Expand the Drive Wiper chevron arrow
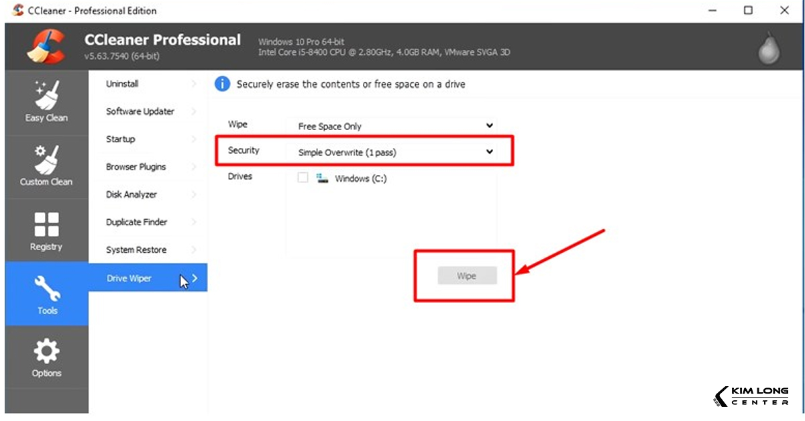 pyautogui.click(x=195, y=278)
